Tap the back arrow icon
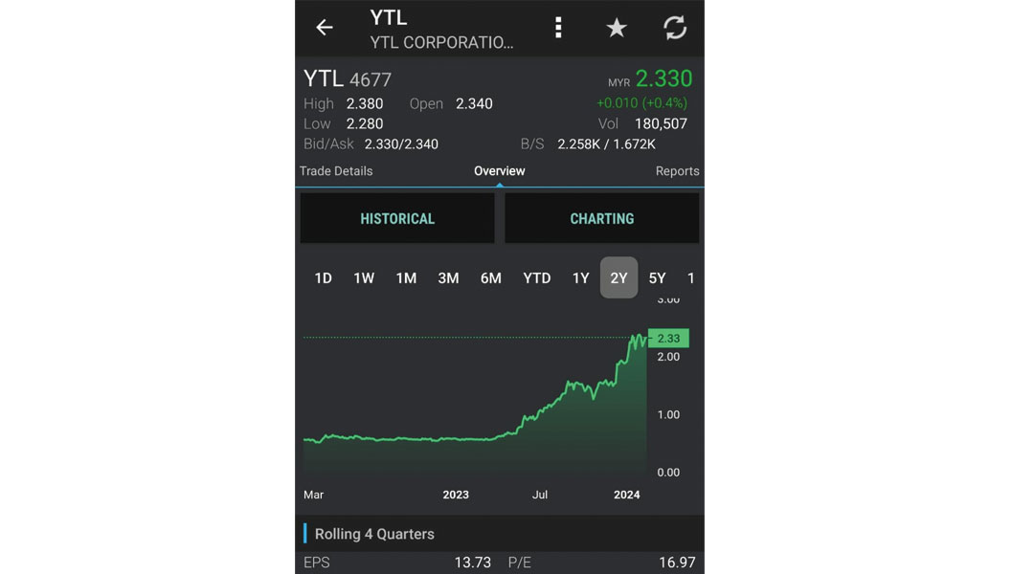The image size is (1034, 574). pyautogui.click(x=324, y=28)
